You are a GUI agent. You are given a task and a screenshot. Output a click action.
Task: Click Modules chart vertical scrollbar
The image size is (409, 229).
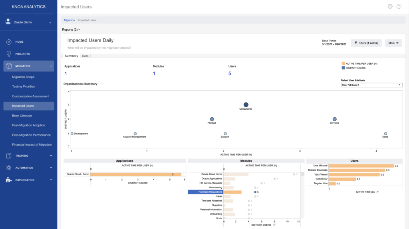(303, 195)
